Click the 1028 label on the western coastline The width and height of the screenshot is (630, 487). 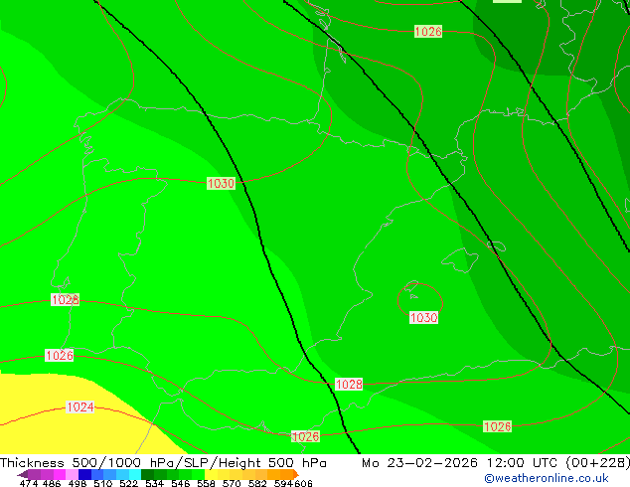[x=66, y=299]
